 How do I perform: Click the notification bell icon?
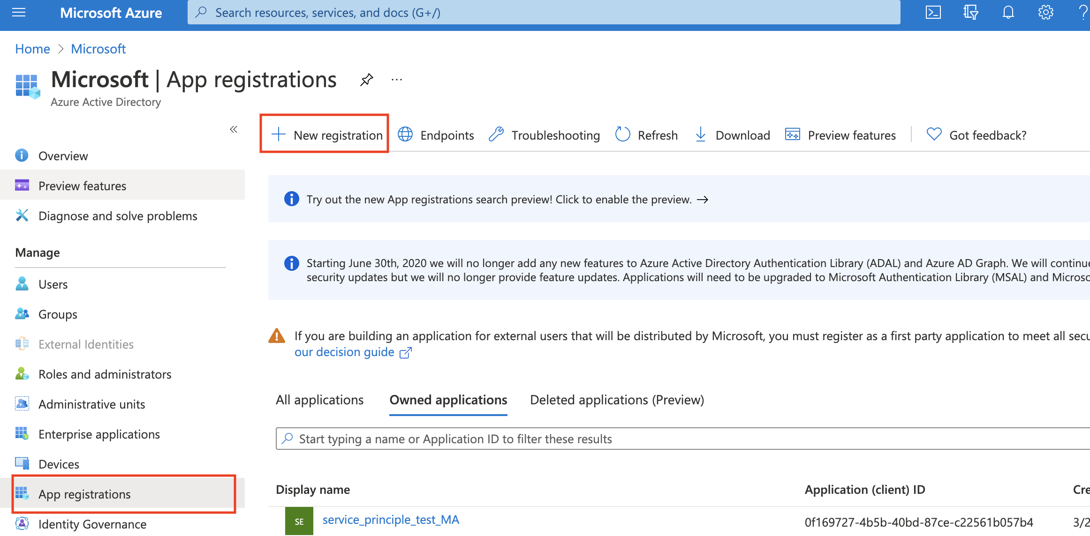[1007, 13]
